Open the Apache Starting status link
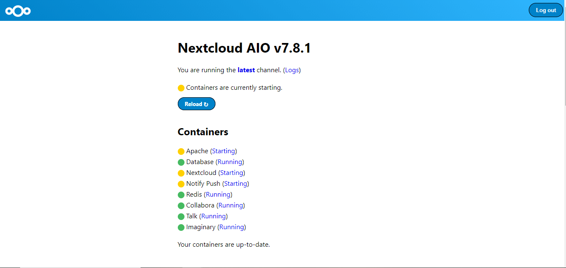This screenshot has width=566, height=268. coord(223,151)
